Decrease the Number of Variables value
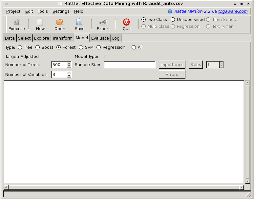 pyautogui.click(x=69, y=76)
